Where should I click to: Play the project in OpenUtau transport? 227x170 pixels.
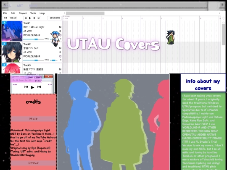coord(30,18)
